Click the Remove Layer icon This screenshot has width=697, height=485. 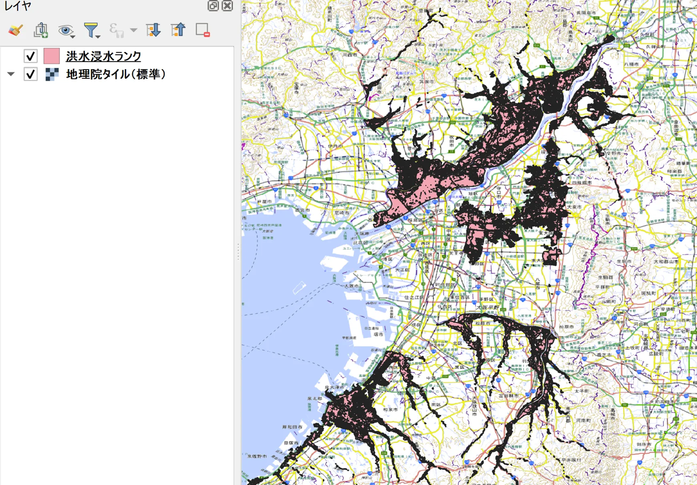202,30
